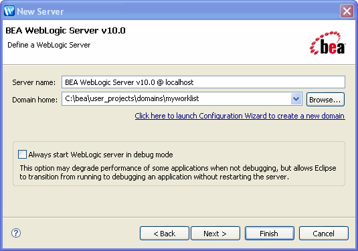Click the 'BEA WebLogic Server v10.0' heading
Screen dimensions: 358x251
pyautogui.click(x=66, y=30)
